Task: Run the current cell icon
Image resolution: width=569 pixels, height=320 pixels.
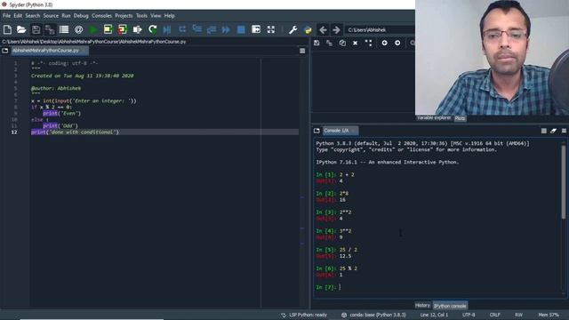Action: click(x=108, y=29)
